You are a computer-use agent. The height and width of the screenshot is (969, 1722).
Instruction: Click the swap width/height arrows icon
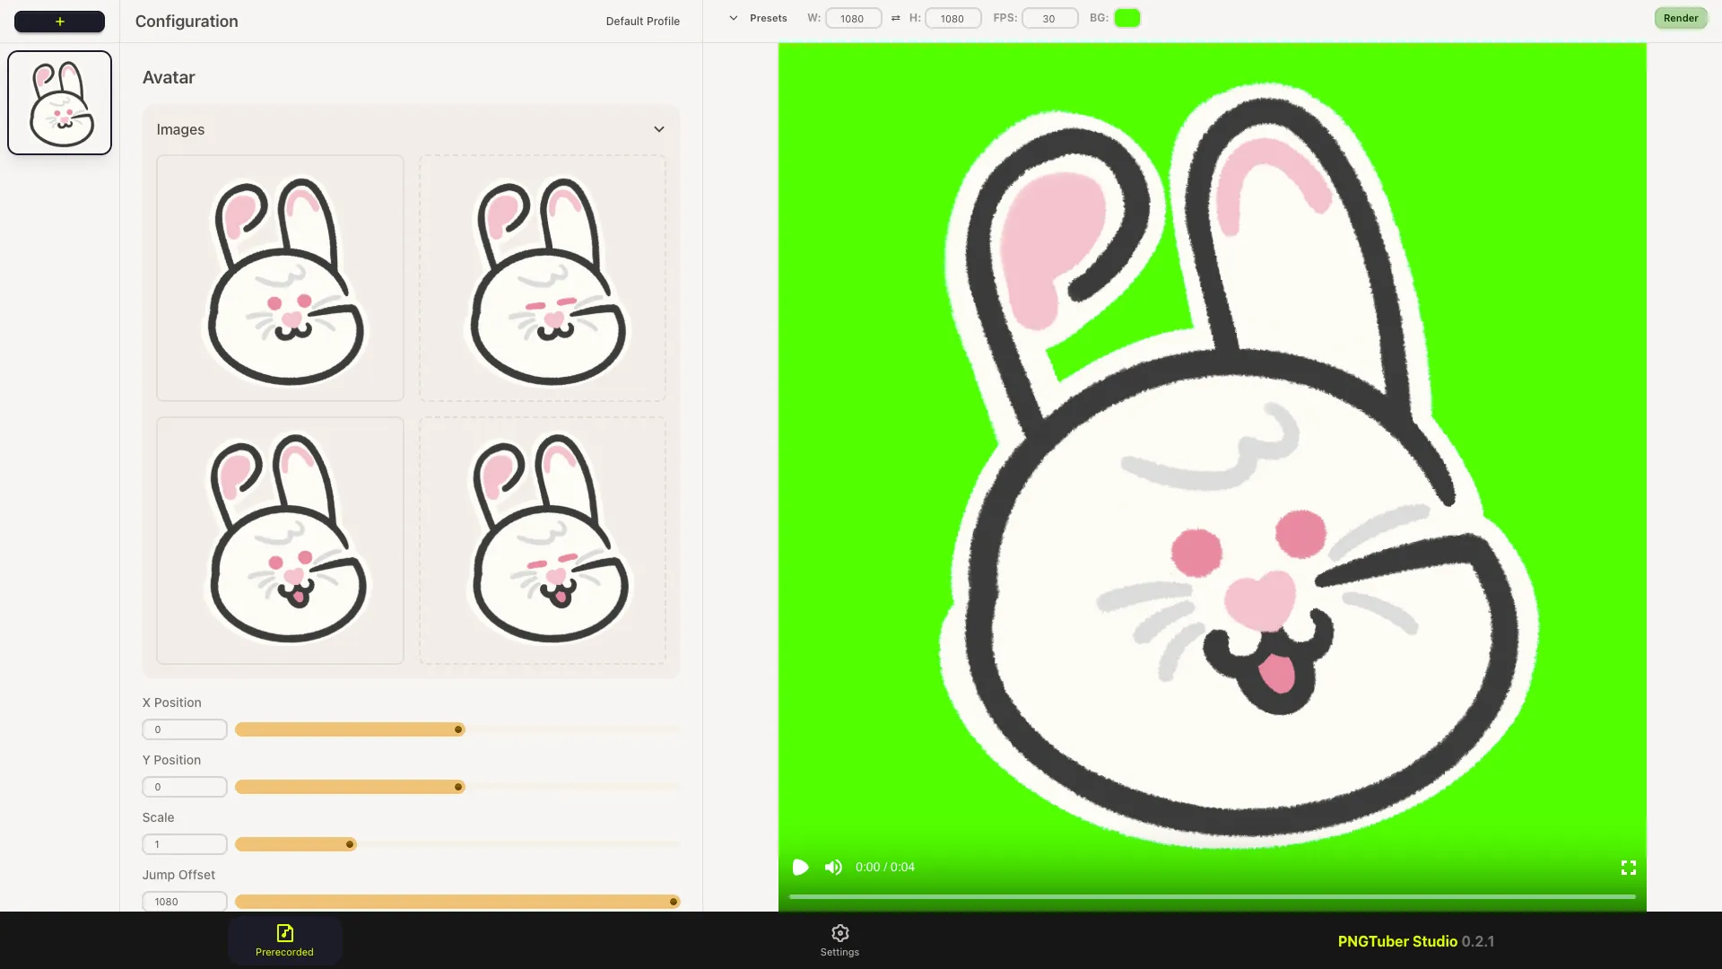pos(895,18)
